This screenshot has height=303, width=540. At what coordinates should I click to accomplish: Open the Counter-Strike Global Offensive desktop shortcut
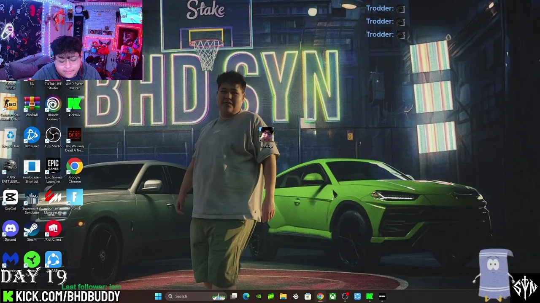[x=10, y=109]
